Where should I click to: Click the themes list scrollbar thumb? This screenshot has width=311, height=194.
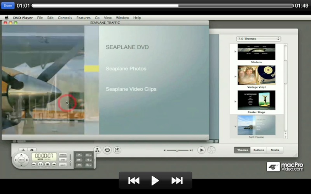coord(285,72)
